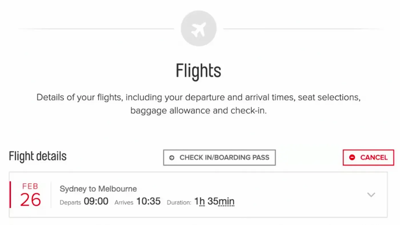The image size is (400, 225).
Task: Click the CHECK IN/BOARDING PASS button
Action: [x=219, y=157]
